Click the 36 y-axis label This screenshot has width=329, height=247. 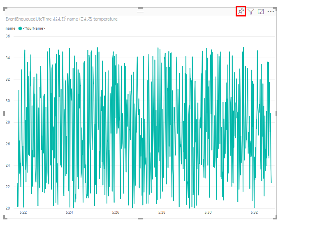pyautogui.click(x=7, y=36)
